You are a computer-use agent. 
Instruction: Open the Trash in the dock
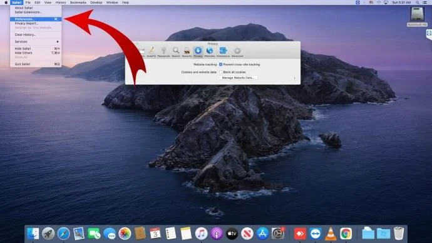pos(399,234)
